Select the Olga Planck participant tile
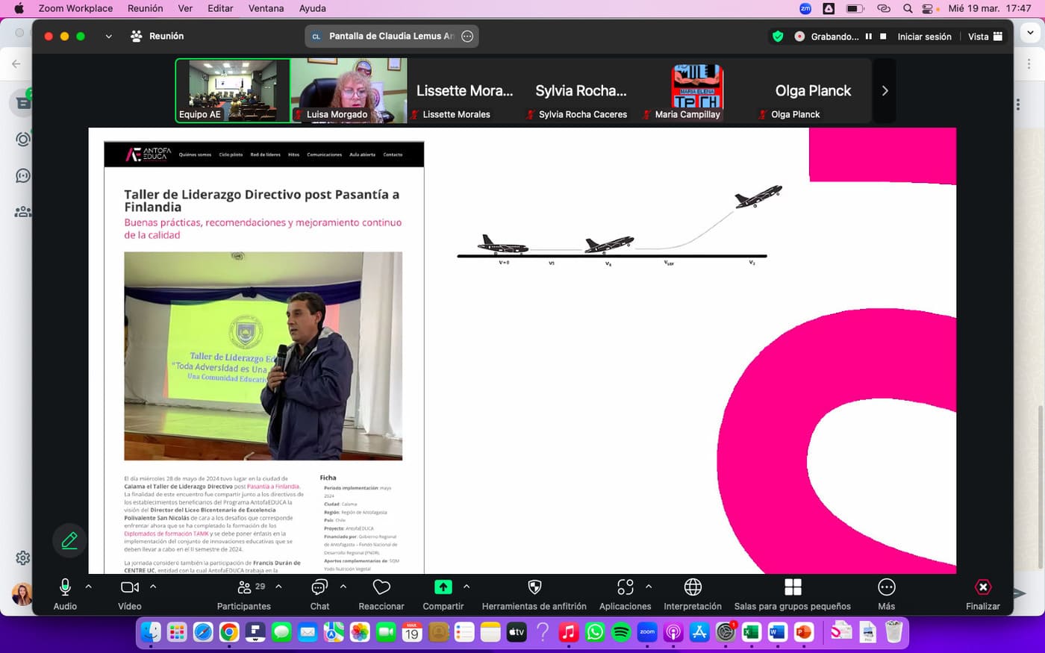This screenshot has width=1045, height=653. click(x=813, y=90)
